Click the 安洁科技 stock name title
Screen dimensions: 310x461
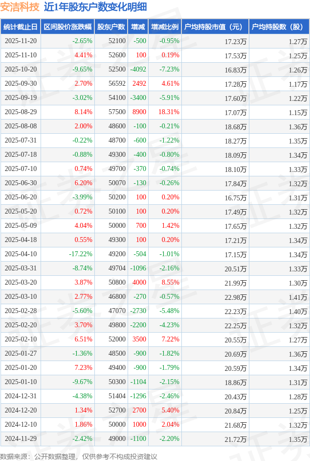point(20,7)
